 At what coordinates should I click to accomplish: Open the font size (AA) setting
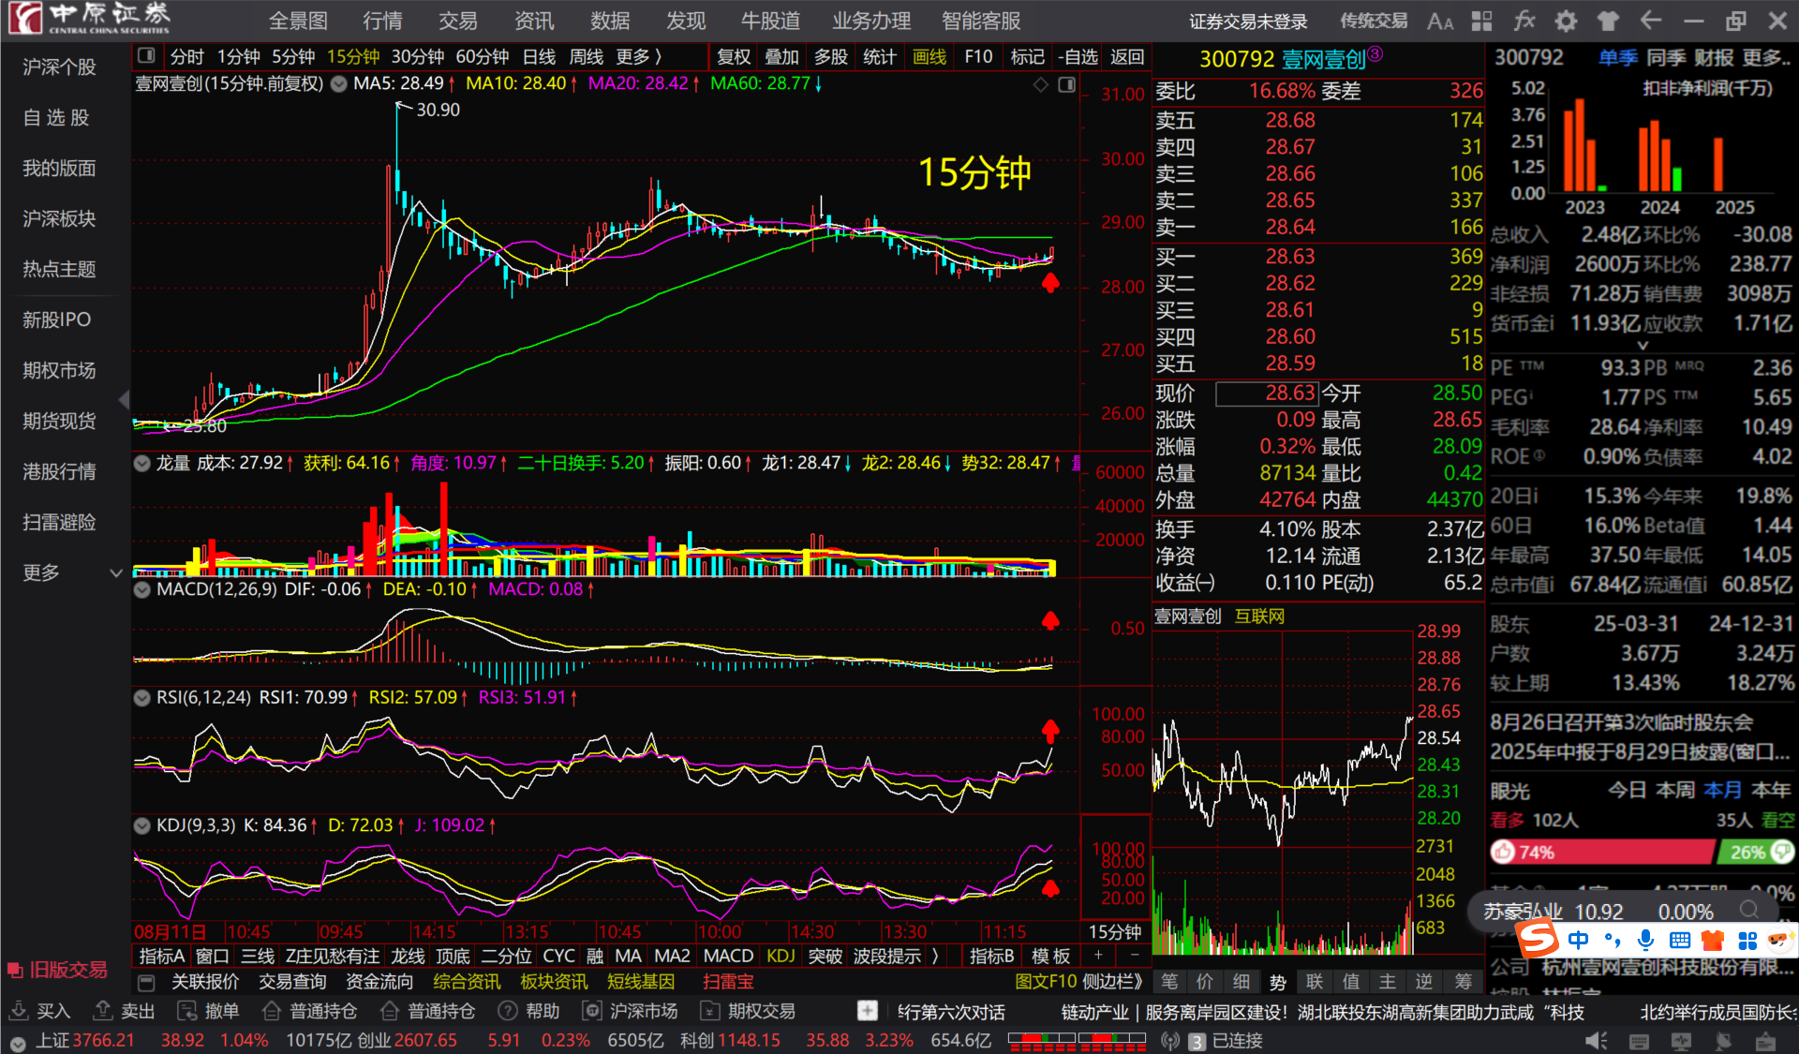click(x=1440, y=21)
